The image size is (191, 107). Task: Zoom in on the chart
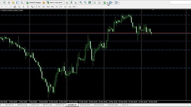(81, 2)
